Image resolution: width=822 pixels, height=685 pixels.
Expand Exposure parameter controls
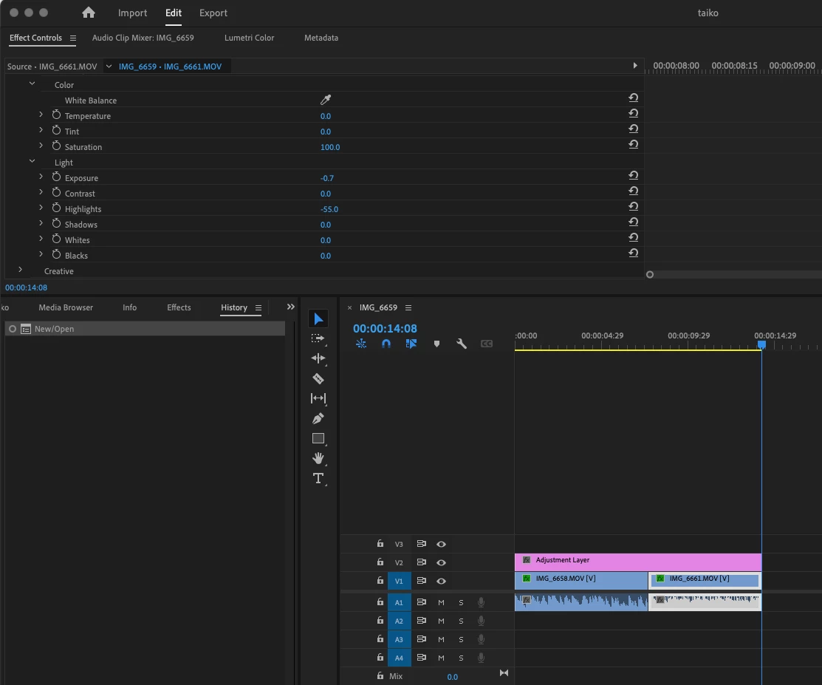(41, 176)
